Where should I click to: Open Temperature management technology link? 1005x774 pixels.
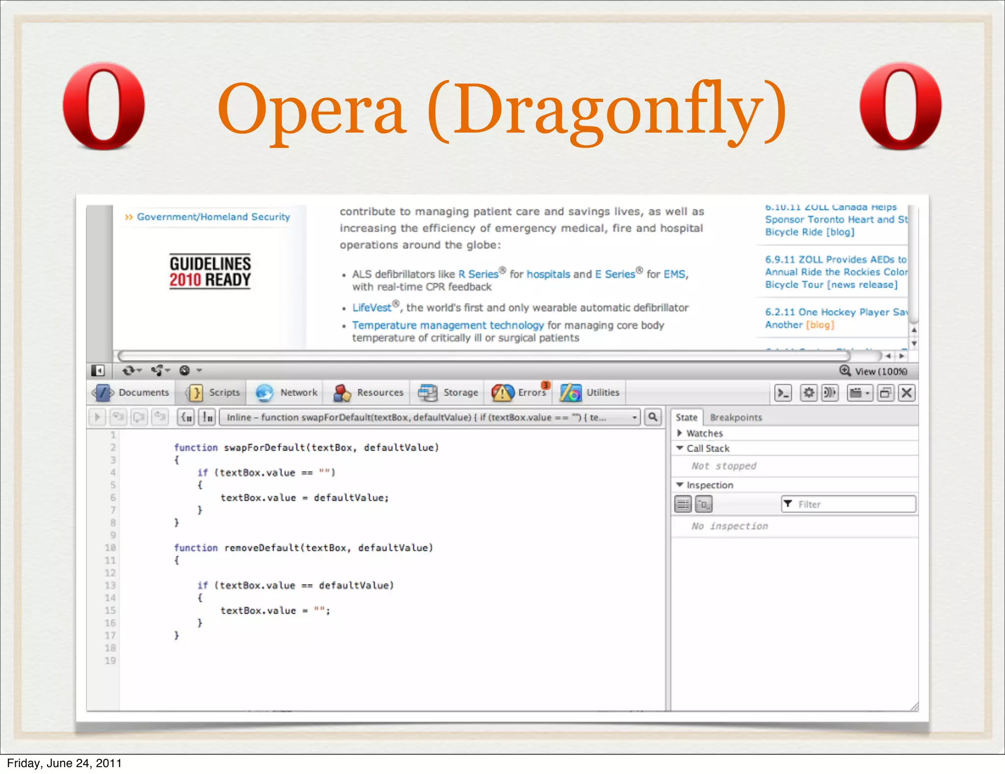pos(448,325)
